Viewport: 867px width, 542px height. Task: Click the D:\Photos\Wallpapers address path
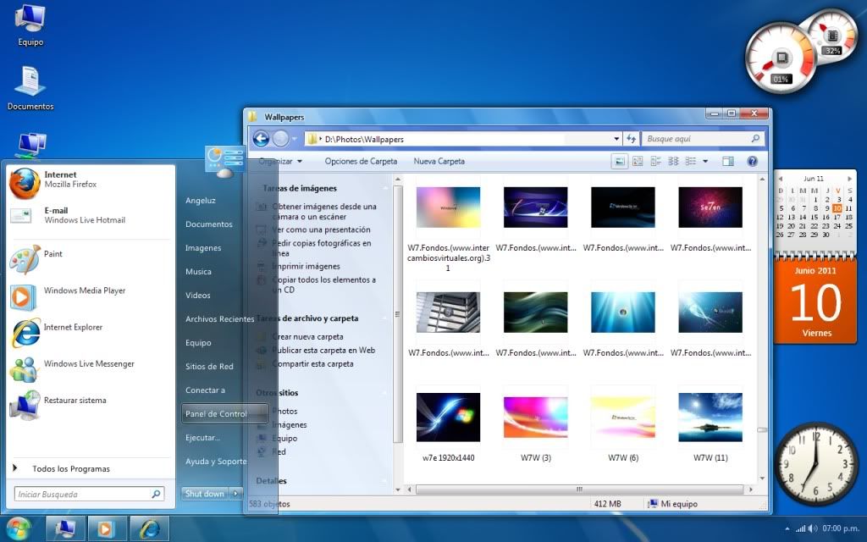coord(364,140)
